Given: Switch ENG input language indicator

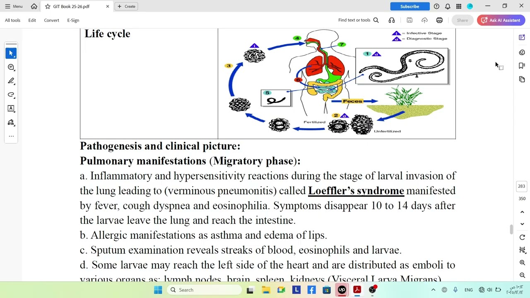Looking at the screenshot, I should (x=468, y=290).
